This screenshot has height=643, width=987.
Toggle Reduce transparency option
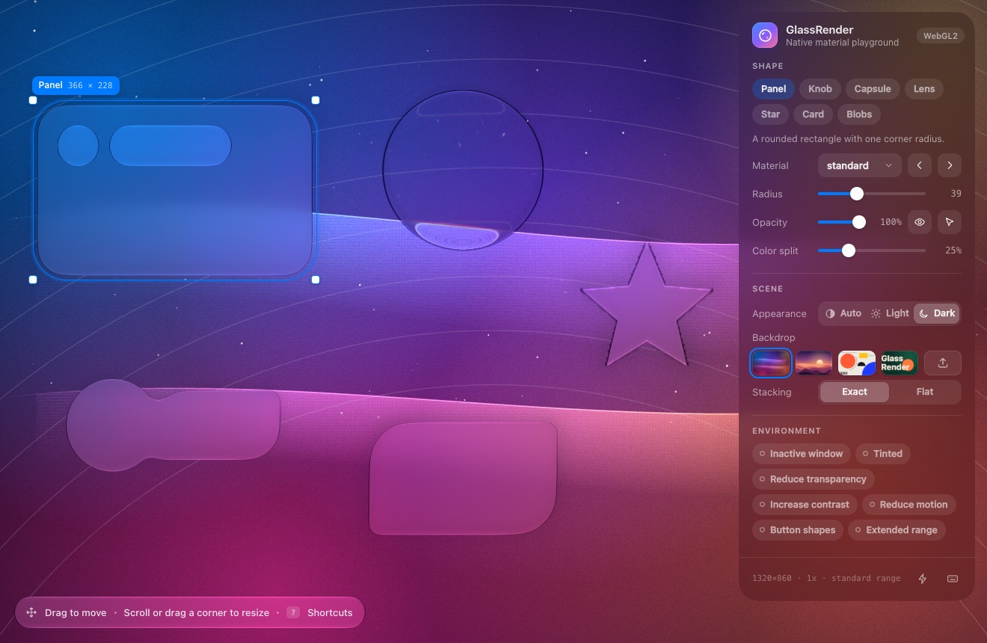click(813, 479)
